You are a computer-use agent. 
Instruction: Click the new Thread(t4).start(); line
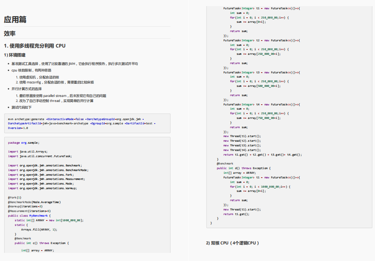242,150
